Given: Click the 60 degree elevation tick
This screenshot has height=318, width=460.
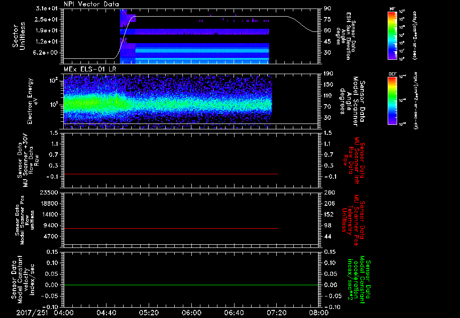Looking at the screenshot, I should (x=327, y=31).
